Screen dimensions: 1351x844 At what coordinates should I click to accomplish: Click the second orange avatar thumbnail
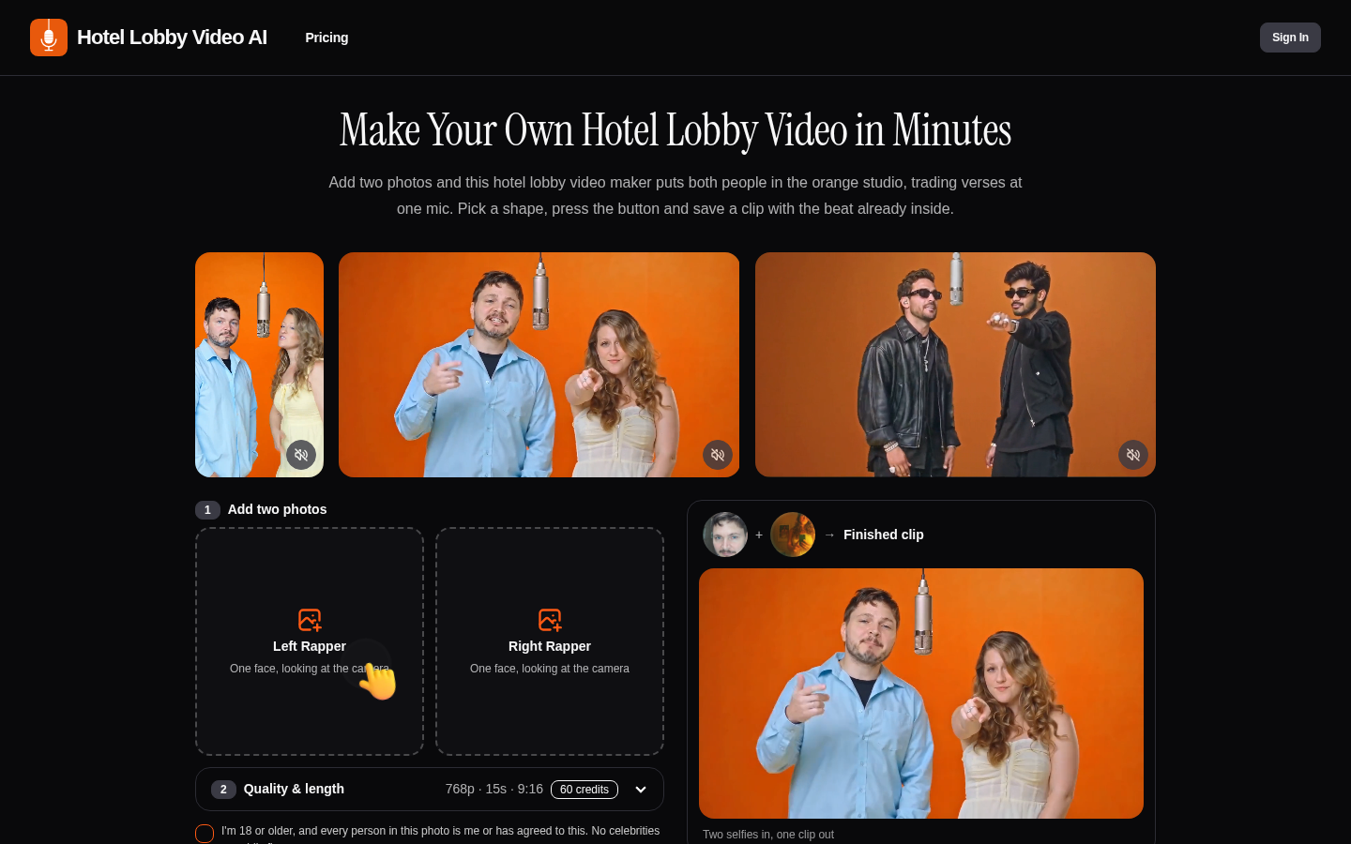click(793, 535)
